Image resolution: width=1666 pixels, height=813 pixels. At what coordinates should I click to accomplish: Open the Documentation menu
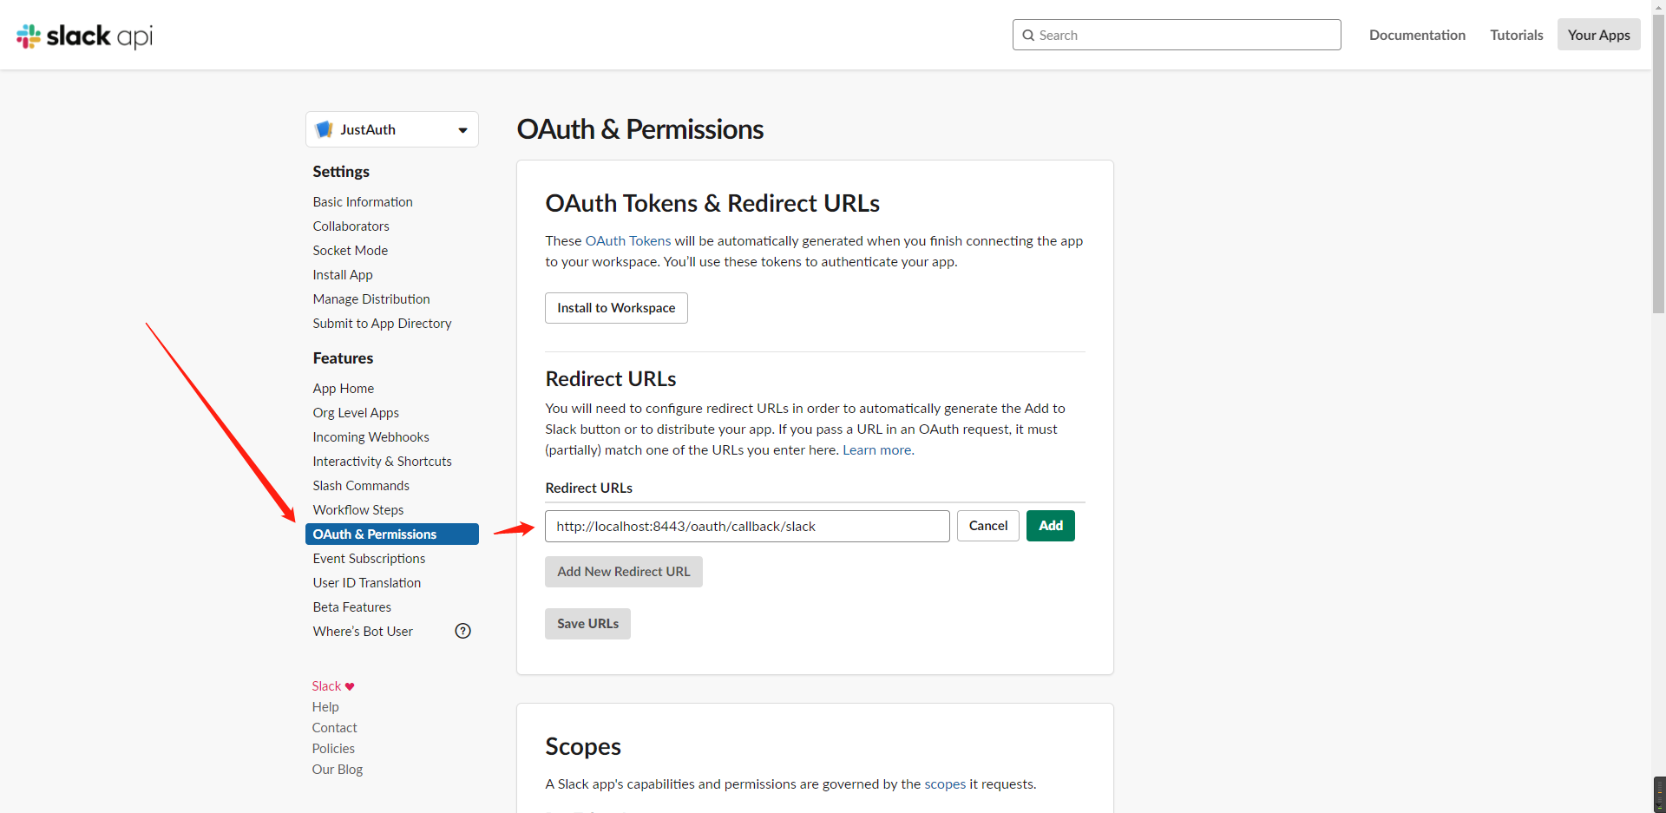tap(1417, 35)
